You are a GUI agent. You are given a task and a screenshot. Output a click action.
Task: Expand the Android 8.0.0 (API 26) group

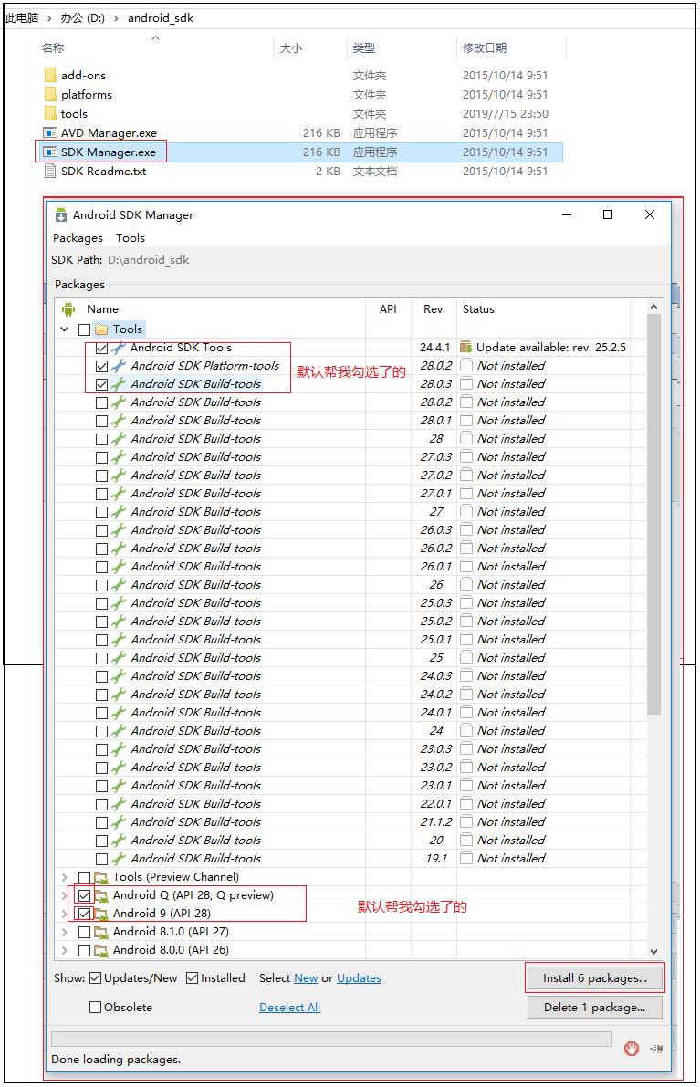(x=65, y=950)
